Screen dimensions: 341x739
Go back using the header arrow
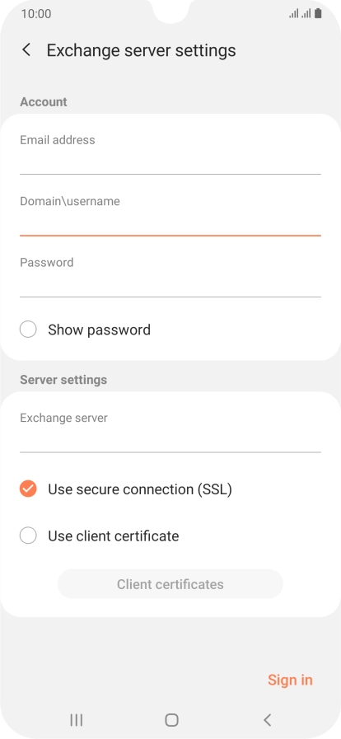pos(27,50)
